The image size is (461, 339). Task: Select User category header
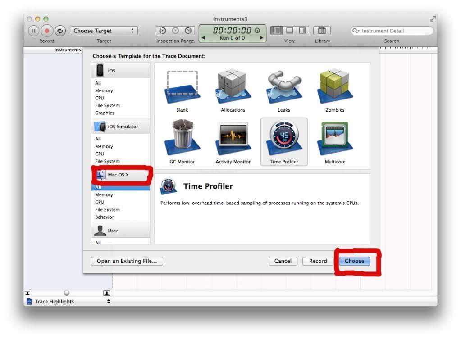[x=120, y=231]
